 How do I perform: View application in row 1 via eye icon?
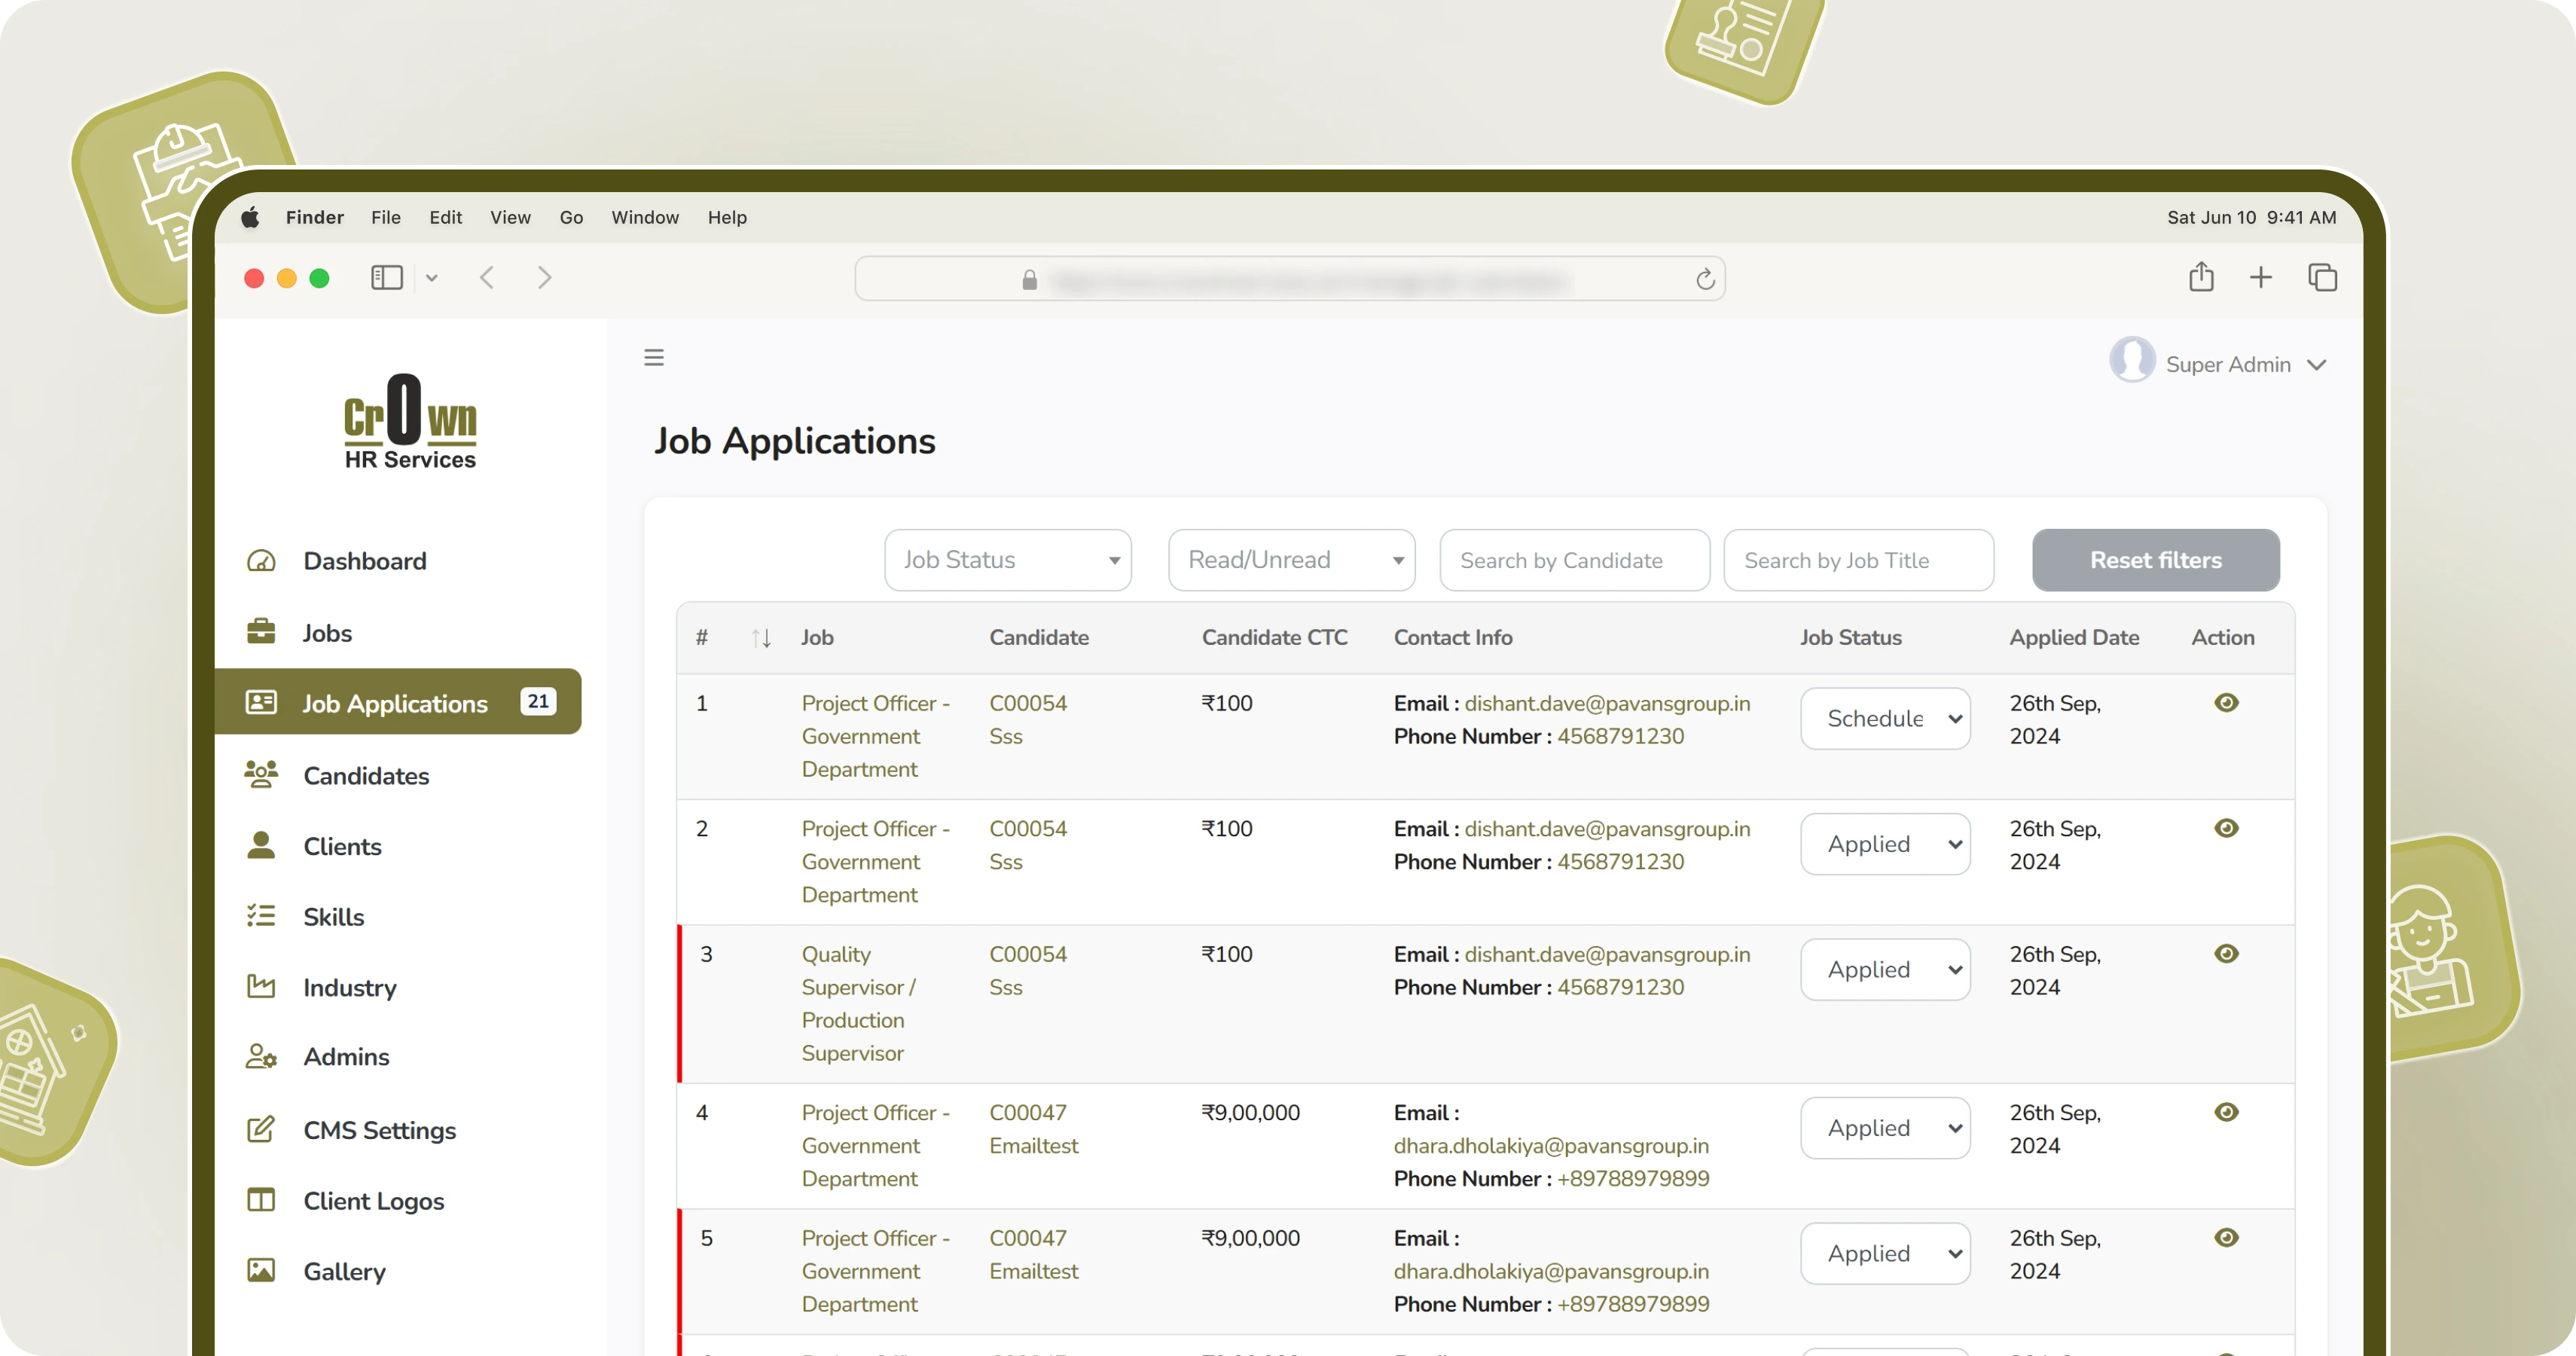click(x=2226, y=703)
